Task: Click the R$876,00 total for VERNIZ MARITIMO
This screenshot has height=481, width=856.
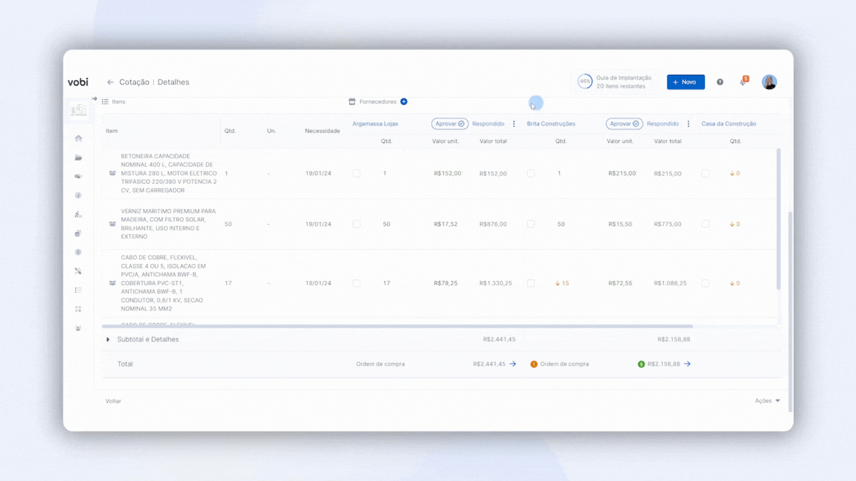Action: pos(493,224)
